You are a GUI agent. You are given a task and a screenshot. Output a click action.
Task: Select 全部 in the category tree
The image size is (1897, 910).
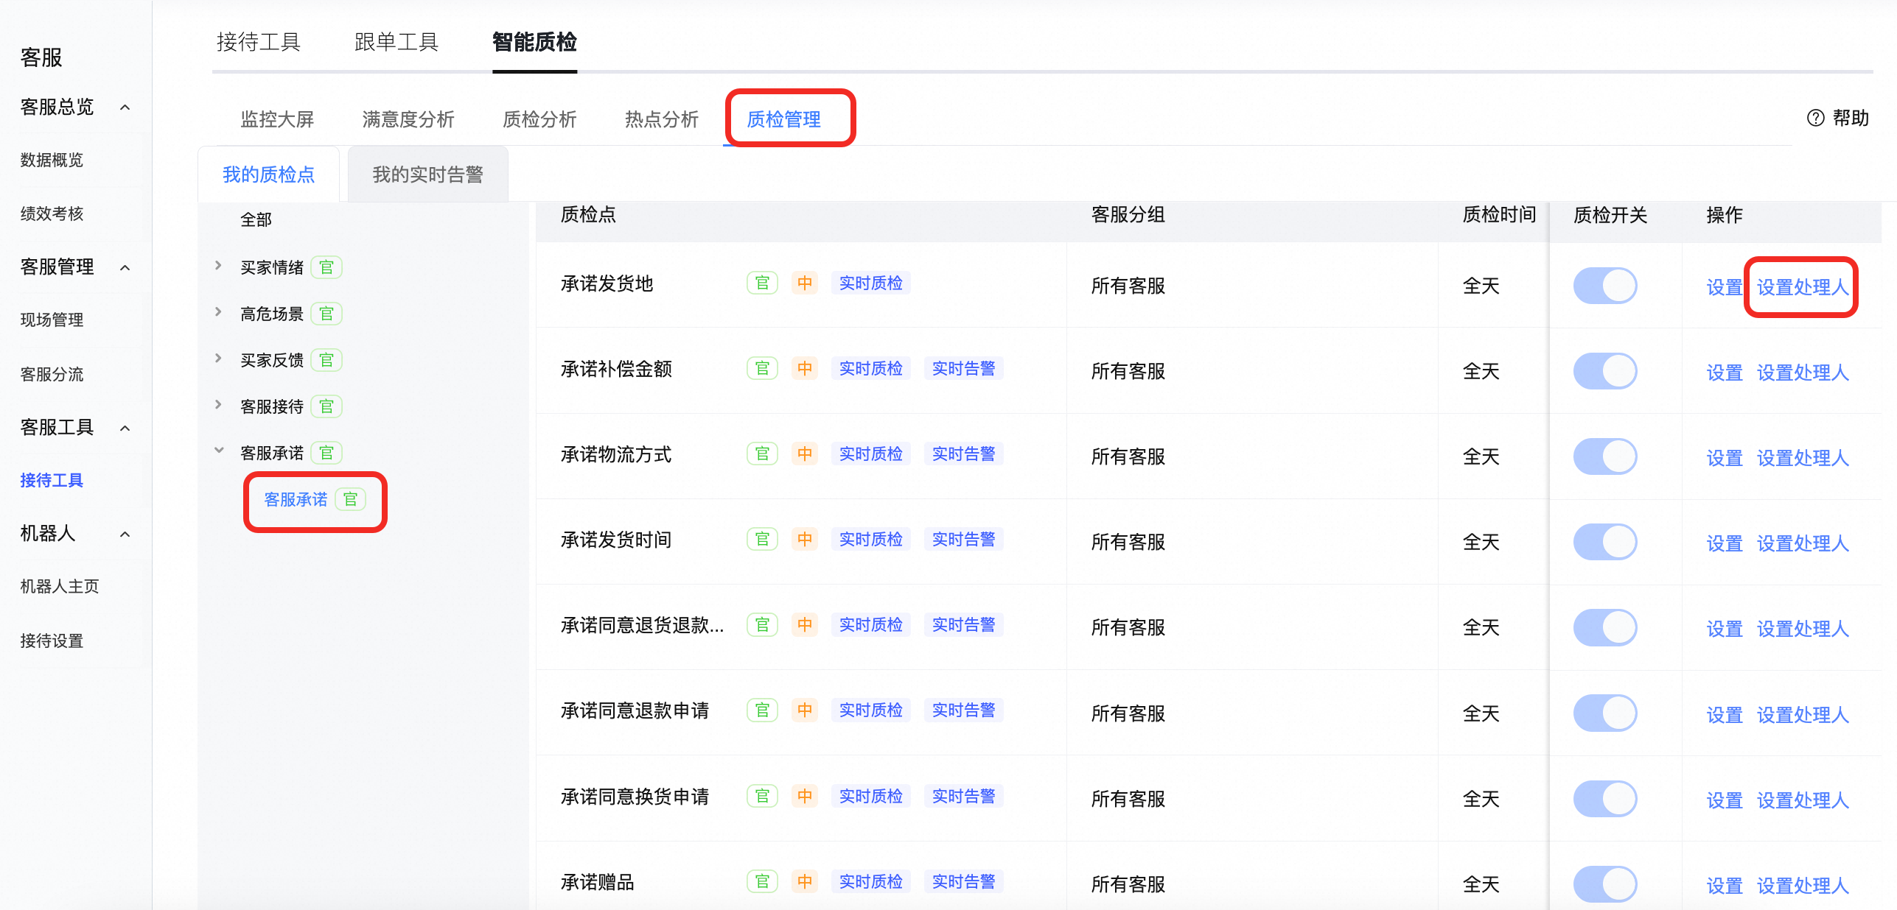coord(256,219)
